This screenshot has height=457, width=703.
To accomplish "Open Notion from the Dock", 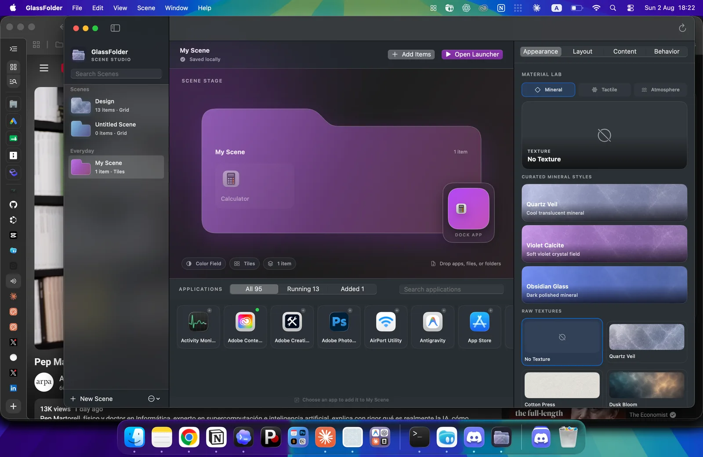I will 216,437.
